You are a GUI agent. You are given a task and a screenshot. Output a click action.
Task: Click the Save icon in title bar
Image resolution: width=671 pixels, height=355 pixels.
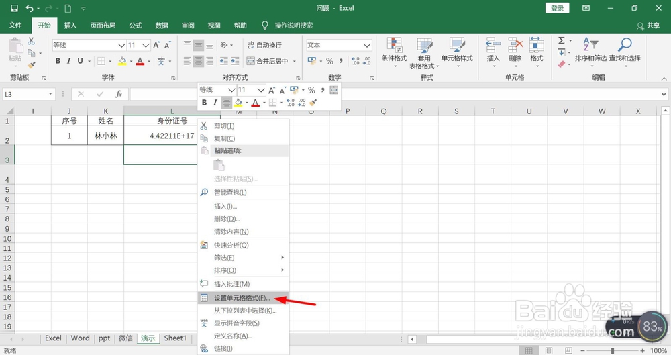point(14,8)
